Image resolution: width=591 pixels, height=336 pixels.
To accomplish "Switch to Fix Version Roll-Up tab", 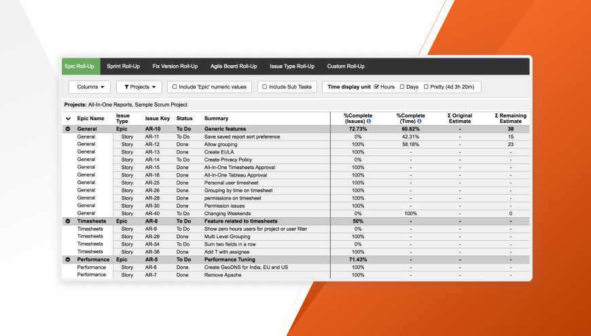I will tap(175, 67).
